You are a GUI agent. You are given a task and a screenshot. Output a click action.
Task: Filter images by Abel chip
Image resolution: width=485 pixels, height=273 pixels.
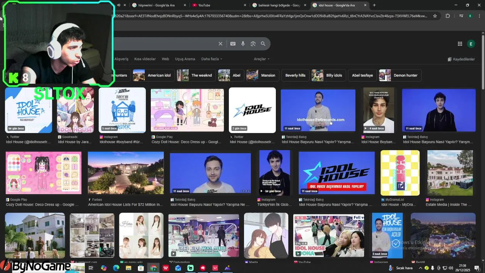click(231, 75)
